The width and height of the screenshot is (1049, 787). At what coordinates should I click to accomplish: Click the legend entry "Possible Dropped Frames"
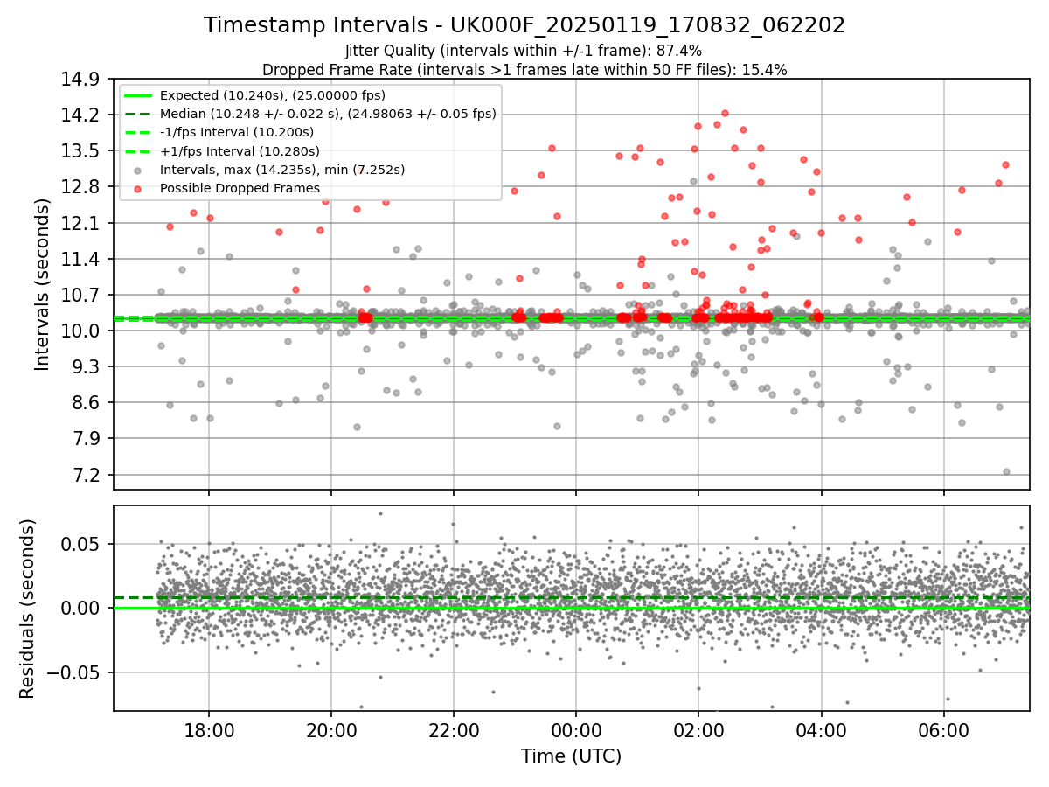pyautogui.click(x=240, y=188)
